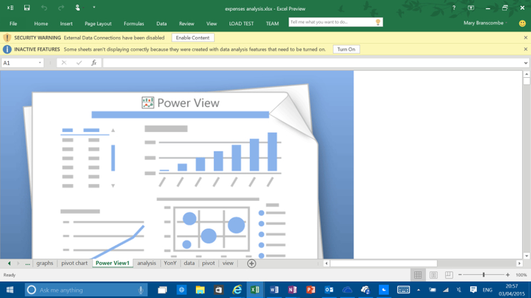Click the 100% zoom level

pos(521,275)
